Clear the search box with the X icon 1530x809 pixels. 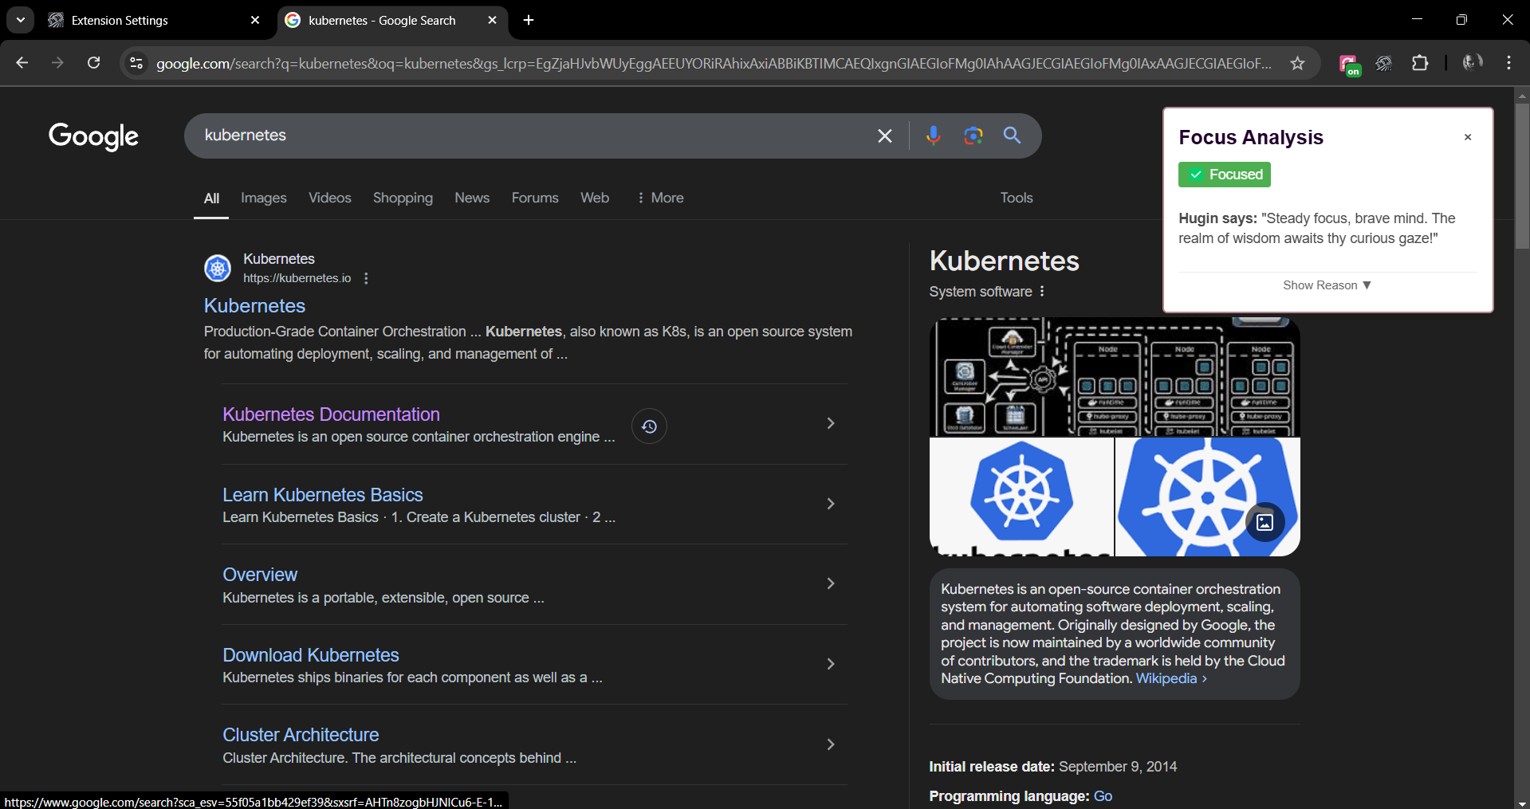(x=885, y=136)
